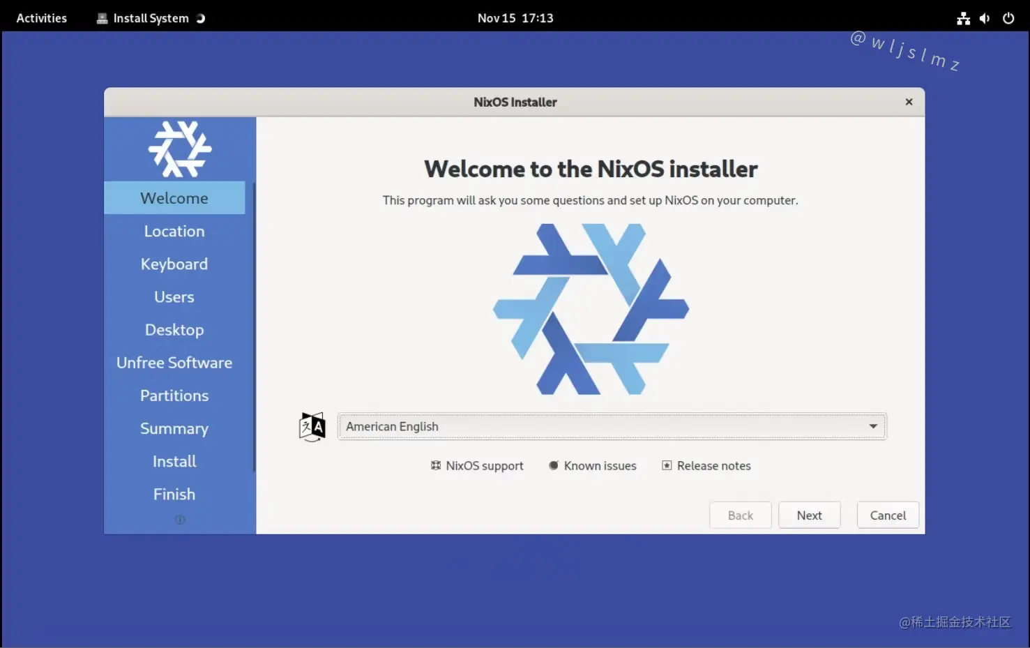
Task: Select the Install step in sidebar
Action: coord(174,461)
